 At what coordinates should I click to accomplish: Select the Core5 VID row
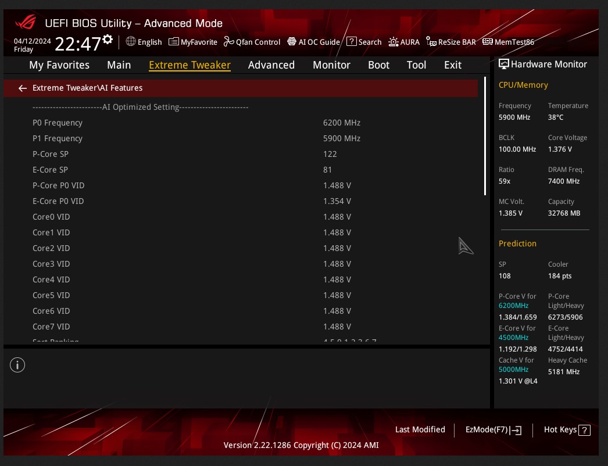pyautogui.click(x=241, y=295)
